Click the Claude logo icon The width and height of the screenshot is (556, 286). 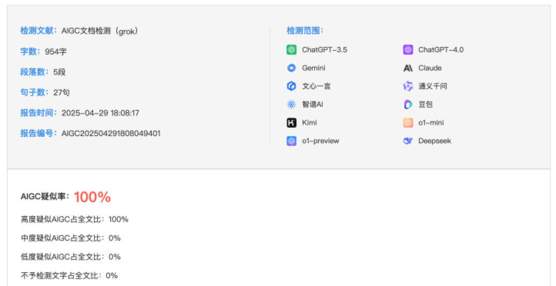tap(408, 68)
